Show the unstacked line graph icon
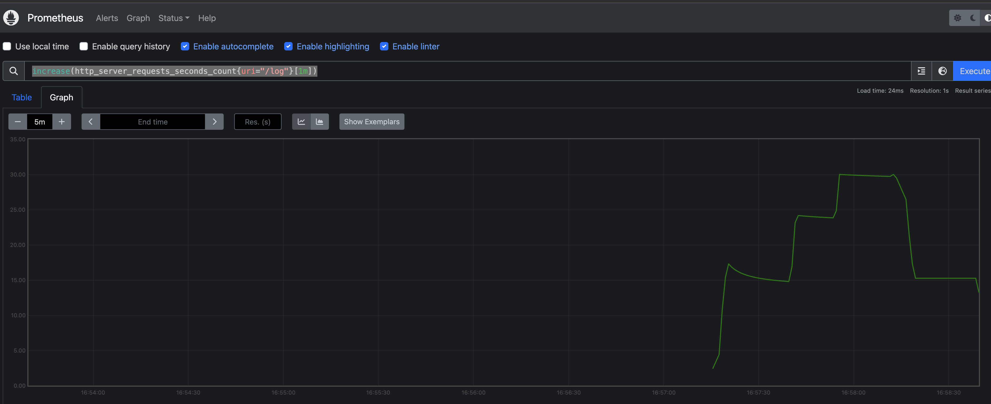Screen dimensions: 991x404 pyautogui.click(x=301, y=122)
